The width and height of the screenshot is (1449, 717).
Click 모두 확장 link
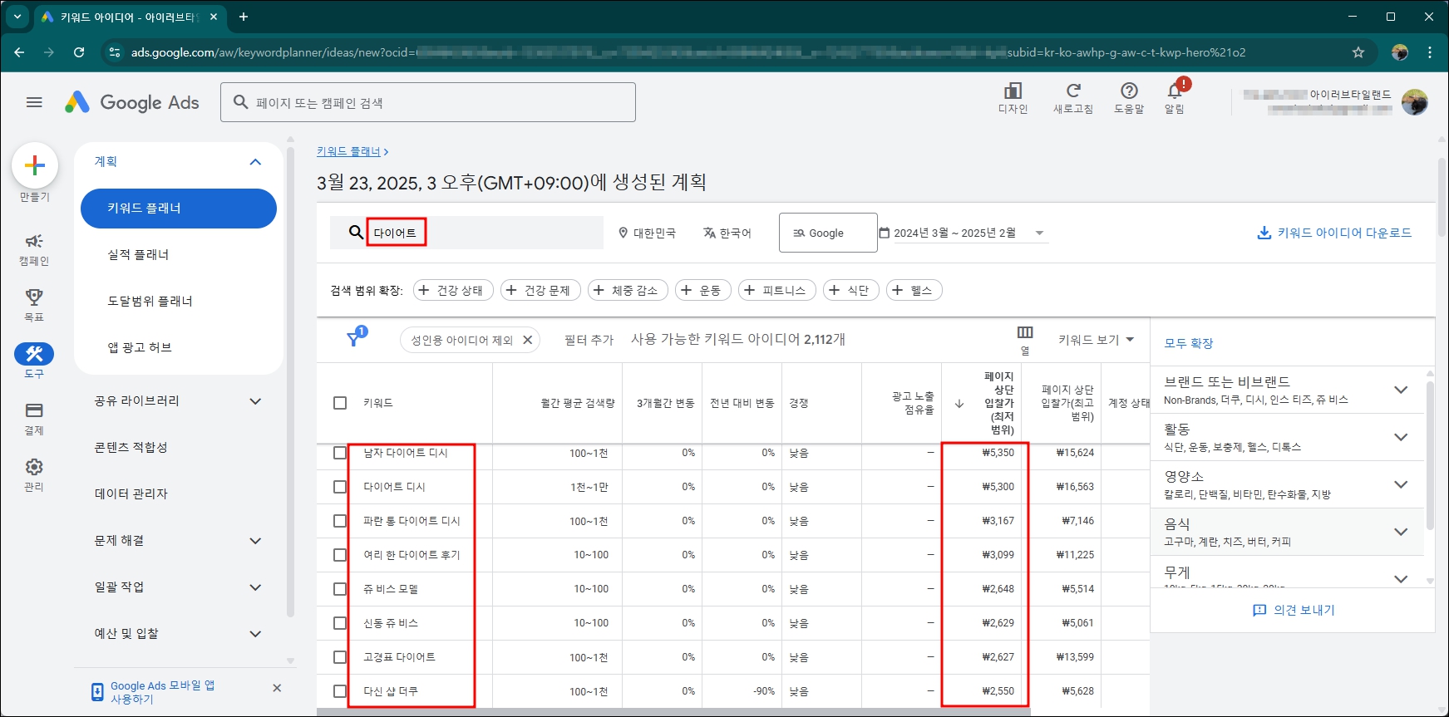pyautogui.click(x=1189, y=343)
